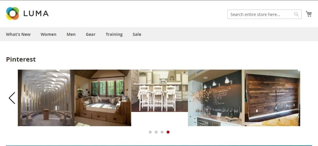The width and height of the screenshot is (318, 146).
Task: Select the first carousel pagination dot
Action: click(x=150, y=132)
